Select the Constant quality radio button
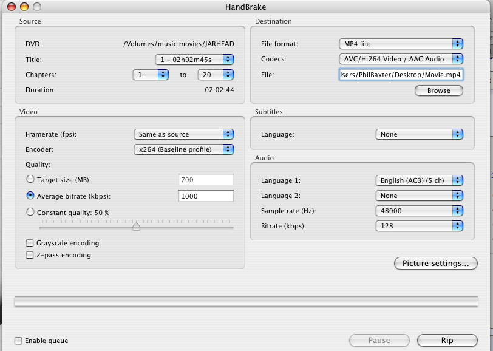The image size is (493, 351). (30, 212)
